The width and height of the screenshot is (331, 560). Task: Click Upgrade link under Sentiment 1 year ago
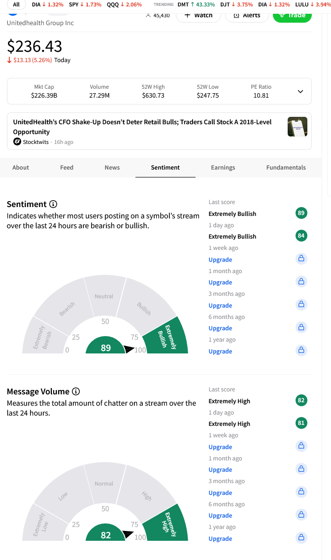point(221,351)
